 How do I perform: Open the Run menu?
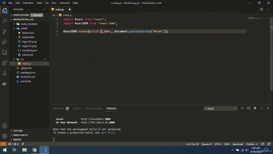(54, 3)
